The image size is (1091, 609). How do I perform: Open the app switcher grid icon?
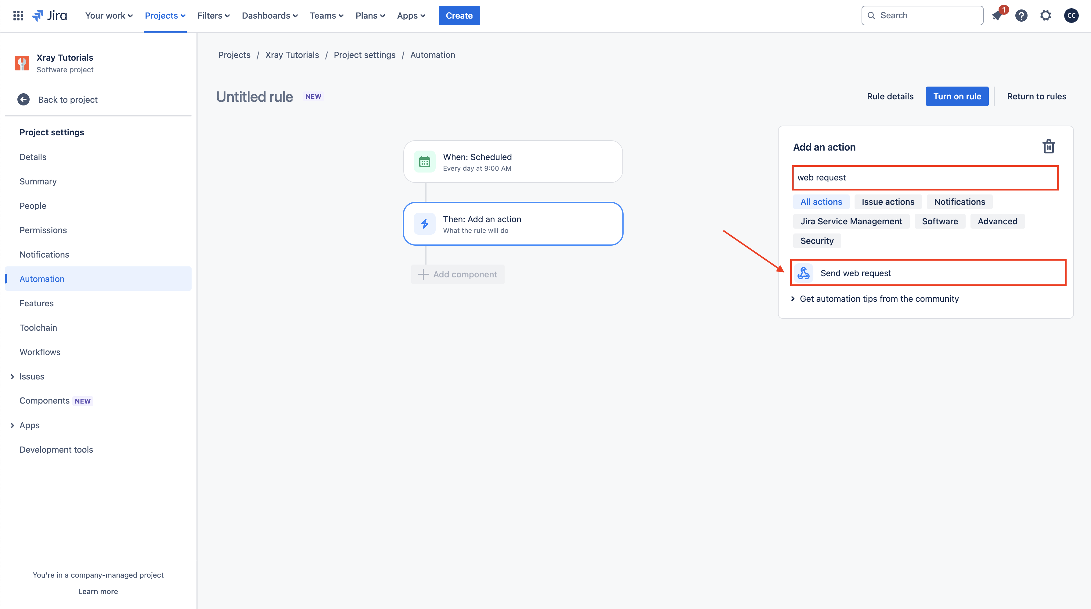click(x=18, y=16)
